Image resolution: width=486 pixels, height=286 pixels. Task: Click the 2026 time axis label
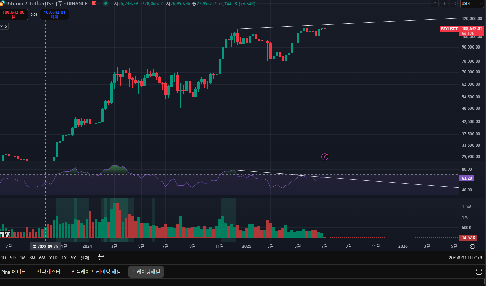(403, 246)
